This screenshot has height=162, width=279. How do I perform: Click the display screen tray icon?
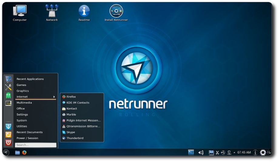211,153
